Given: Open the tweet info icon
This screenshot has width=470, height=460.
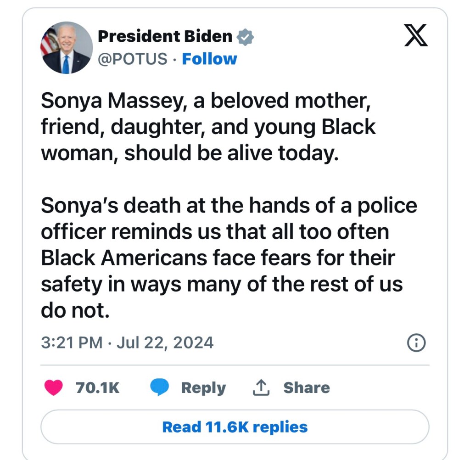Looking at the screenshot, I should 417,342.
